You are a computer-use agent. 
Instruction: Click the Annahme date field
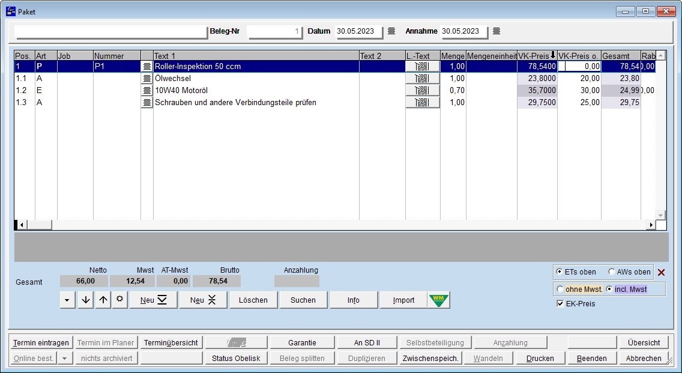[x=463, y=31]
